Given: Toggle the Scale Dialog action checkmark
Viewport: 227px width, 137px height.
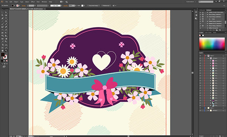Looking at the screenshot, I should pyautogui.click(x=201, y=17).
